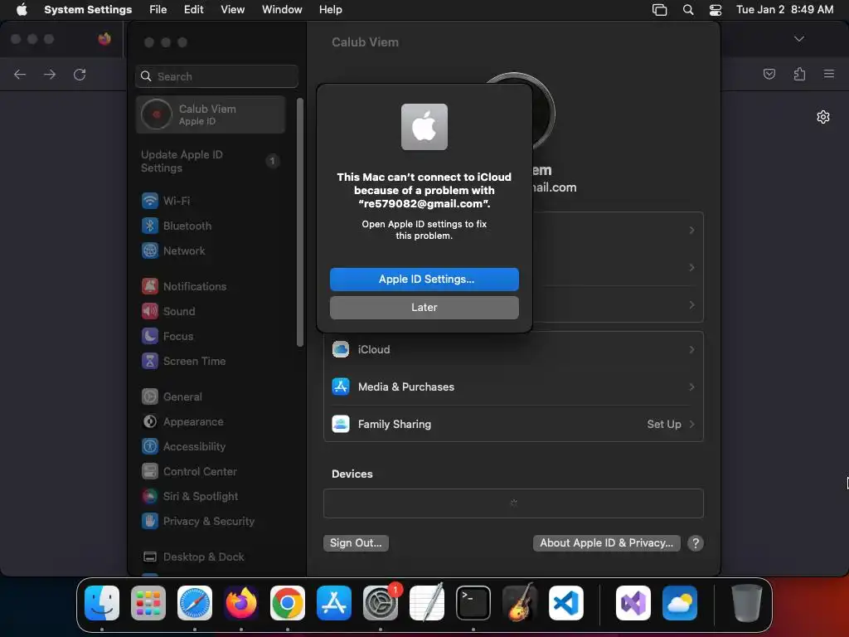Open the Apple menu
The width and height of the screenshot is (849, 637).
pyautogui.click(x=22, y=9)
